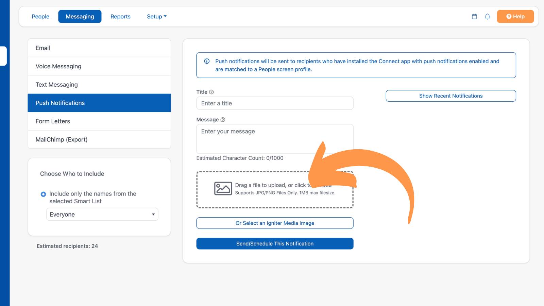
Task: Click the help icon next to Message
Action: pyautogui.click(x=223, y=120)
